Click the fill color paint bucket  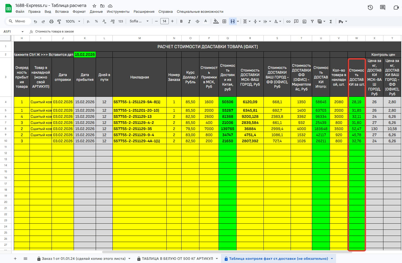(x=216, y=21)
